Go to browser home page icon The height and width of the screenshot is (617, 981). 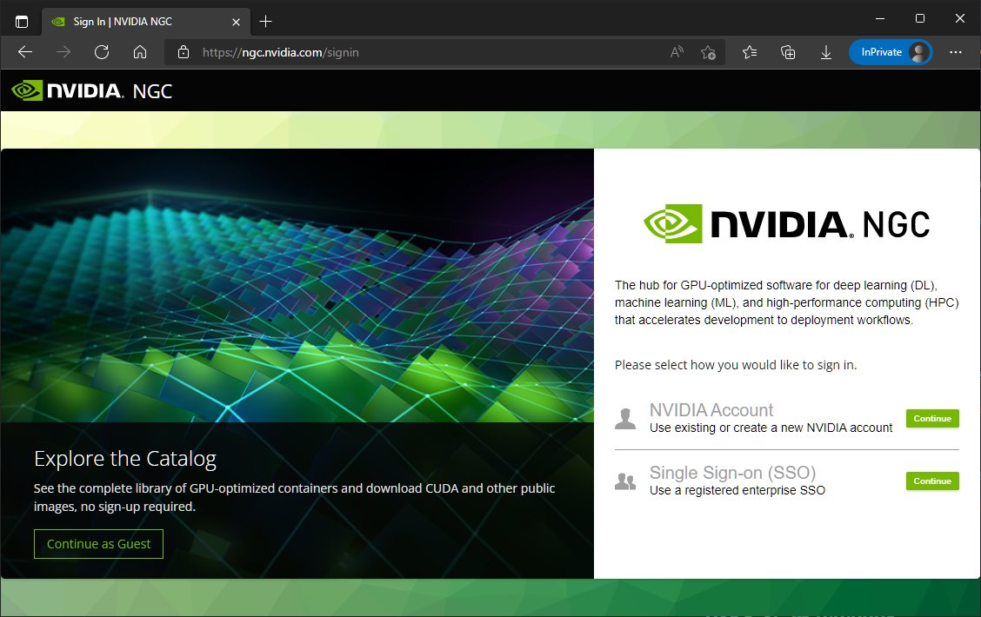coord(139,52)
